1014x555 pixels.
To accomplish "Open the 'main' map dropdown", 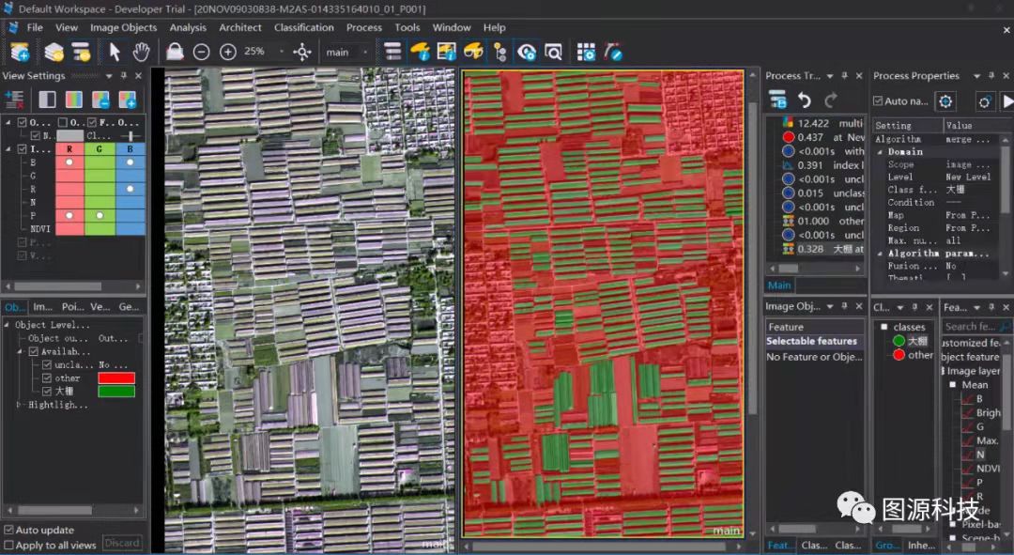I will 365,52.
